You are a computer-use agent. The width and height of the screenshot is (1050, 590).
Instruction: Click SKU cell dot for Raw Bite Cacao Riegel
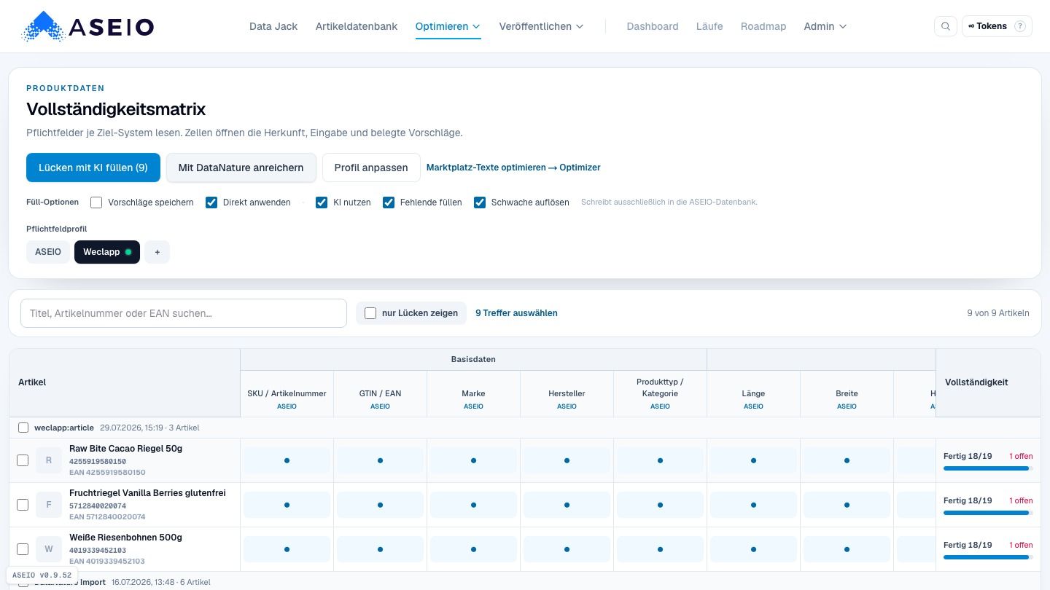pyautogui.click(x=287, y=460)
